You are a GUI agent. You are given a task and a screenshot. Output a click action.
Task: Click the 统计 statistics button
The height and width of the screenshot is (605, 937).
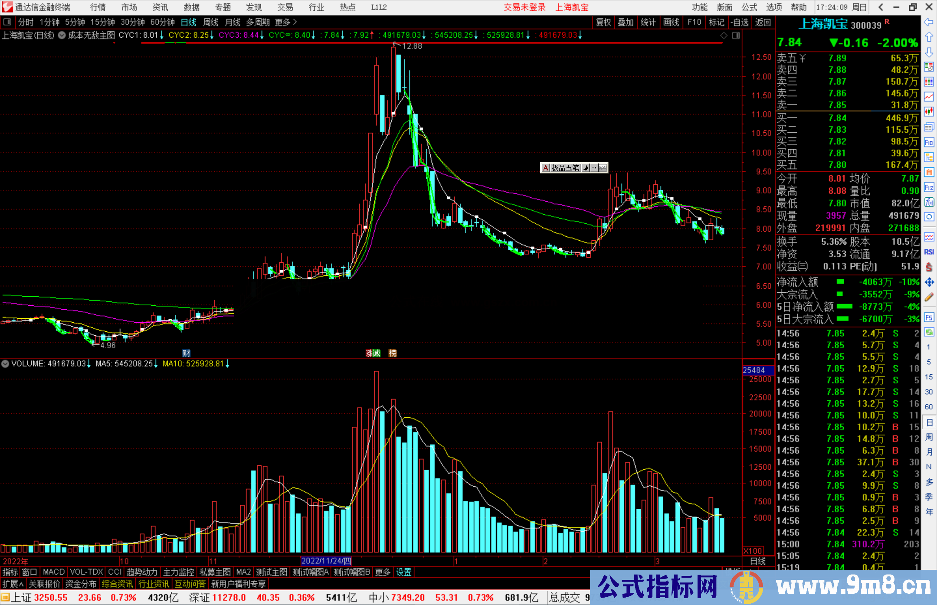pos(649,22)
